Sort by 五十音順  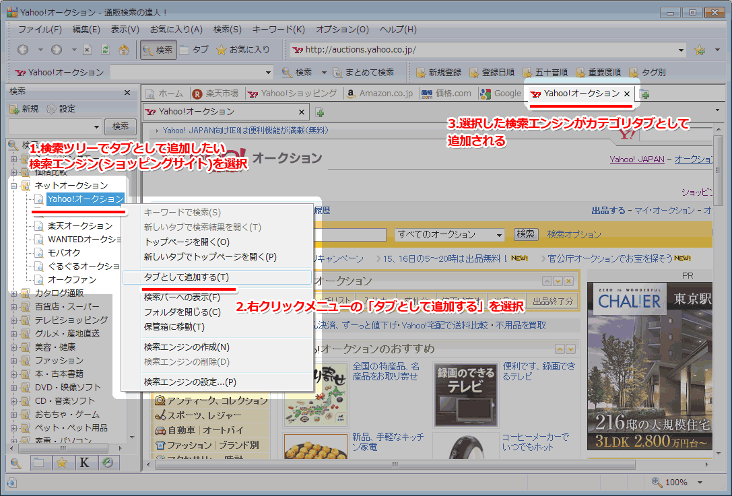click(x=545, y=72)
